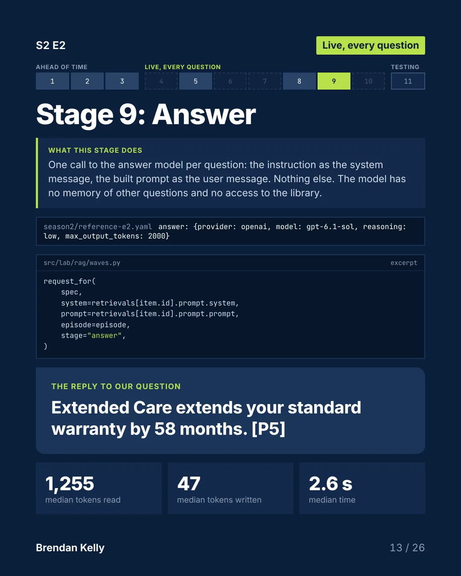Click the "system=retrievals[item.id].prompt.system," code line
Screen dimensions: 461x576
(150, 303)
